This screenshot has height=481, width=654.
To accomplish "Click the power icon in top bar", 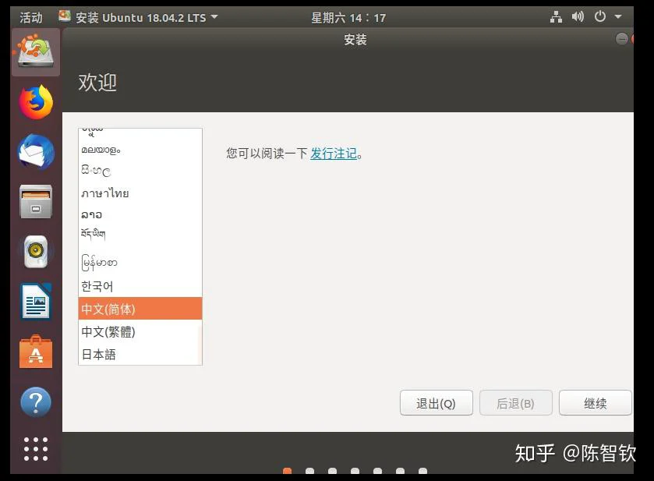I will 599,17.
